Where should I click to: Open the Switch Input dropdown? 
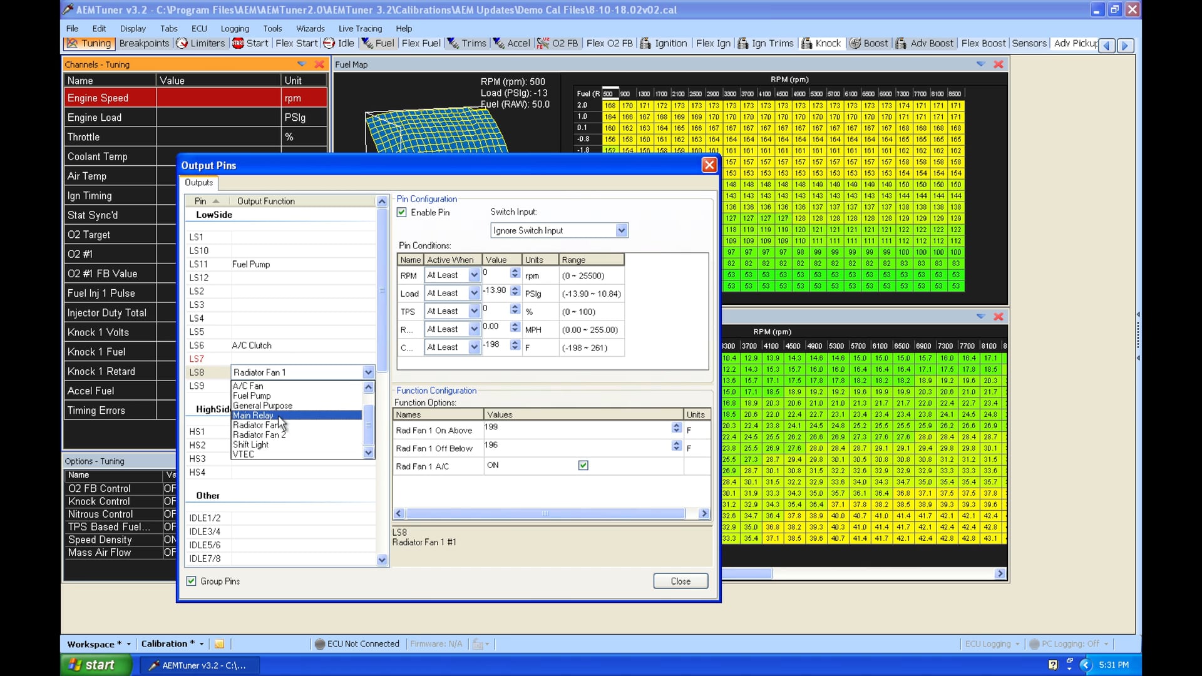[621, 230]
